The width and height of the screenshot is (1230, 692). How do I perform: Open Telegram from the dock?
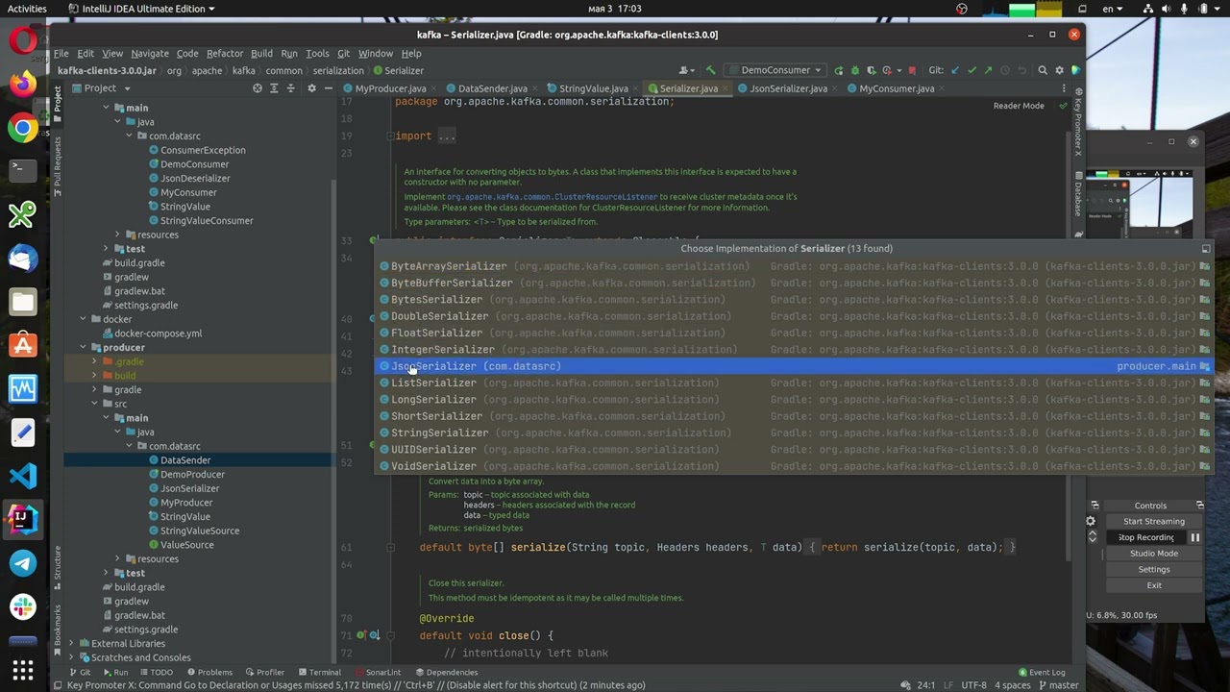[x=23, y=563]
